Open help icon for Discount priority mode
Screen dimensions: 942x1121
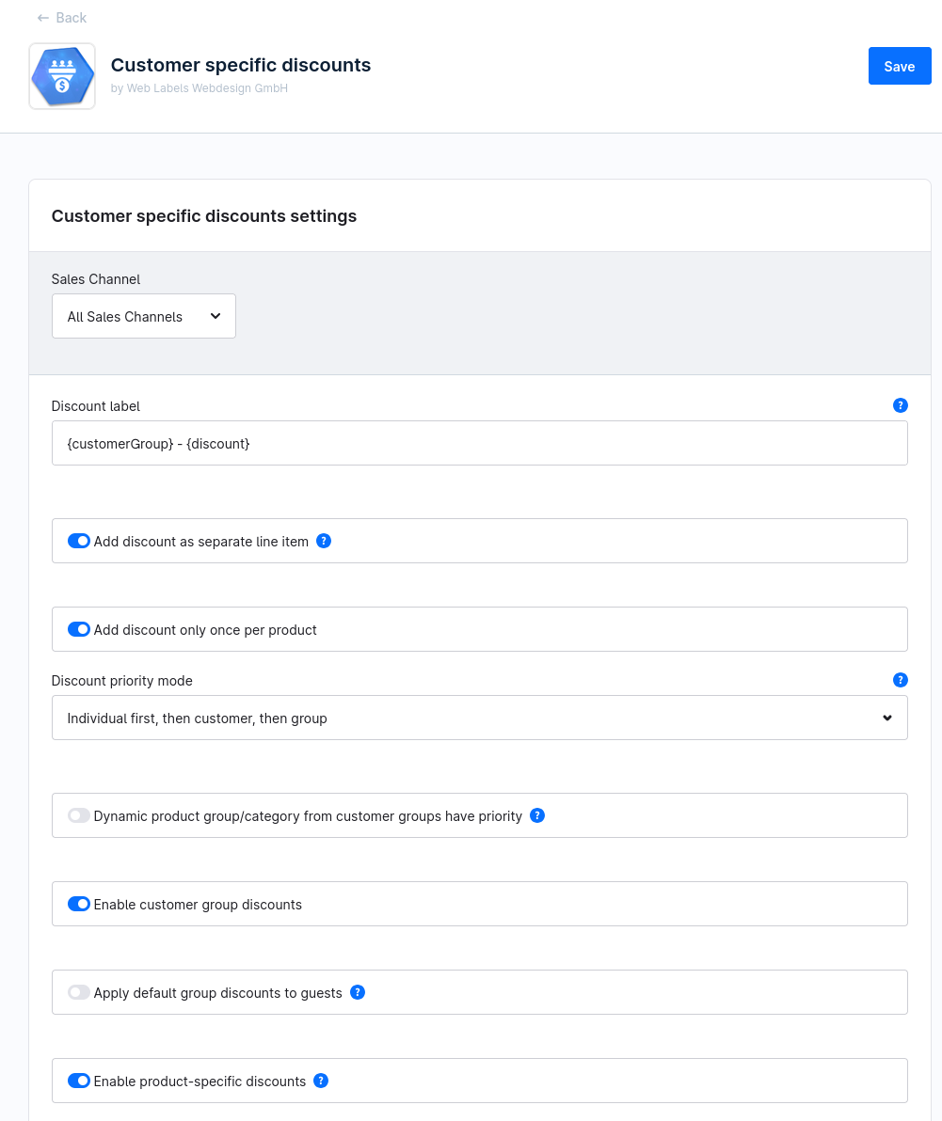point(900,680)
